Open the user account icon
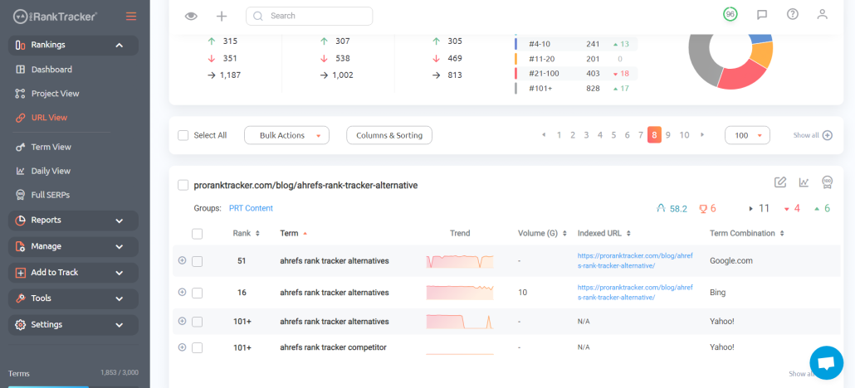The image size is (855, 388). click(823, 14)
